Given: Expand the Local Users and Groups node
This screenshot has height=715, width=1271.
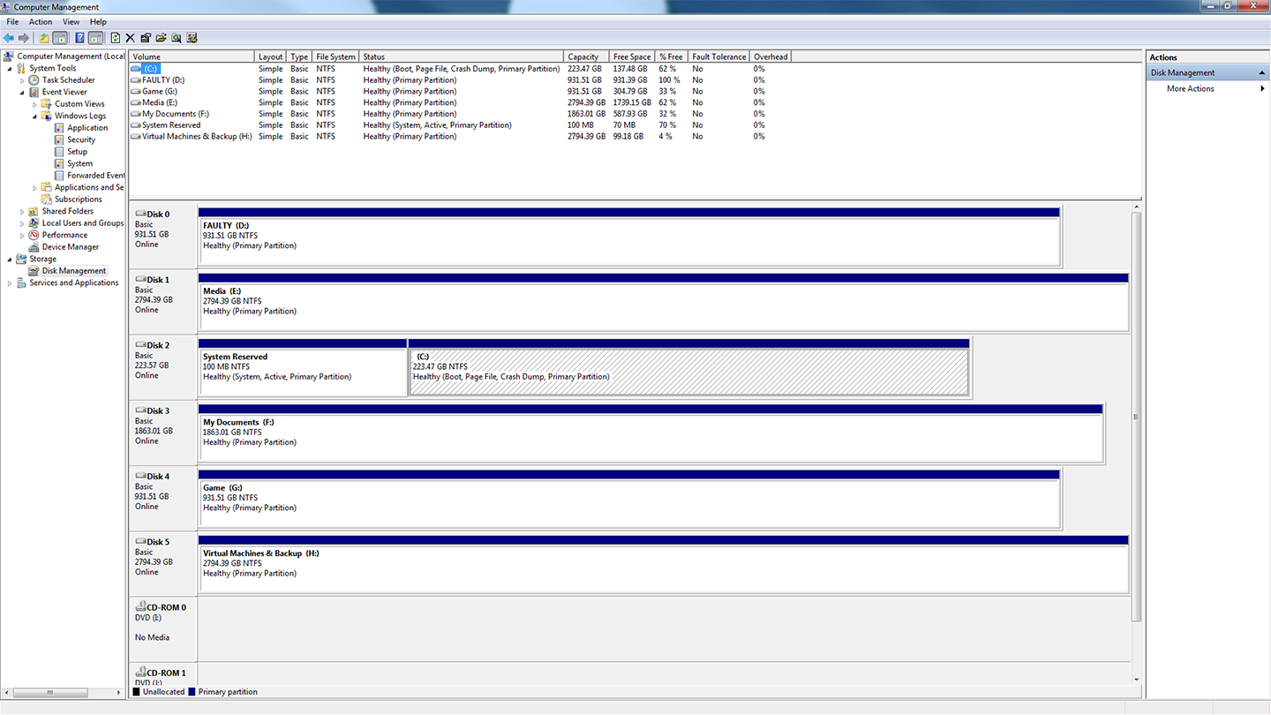Looking at the screenshot, I should coord(22,223).
